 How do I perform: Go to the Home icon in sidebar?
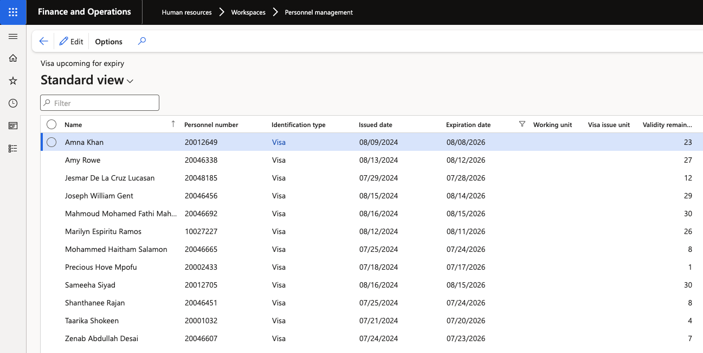[x=13, y=58]
